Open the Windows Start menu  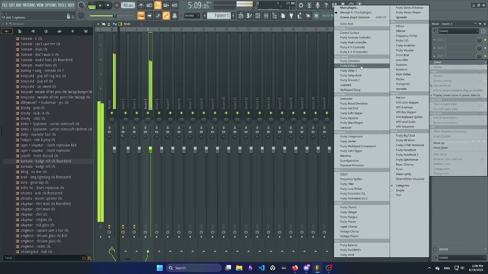pos(160,268)
